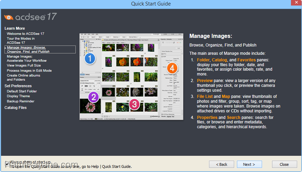Click the orange Map link text

pyautogui.click(x=226, y=97)
